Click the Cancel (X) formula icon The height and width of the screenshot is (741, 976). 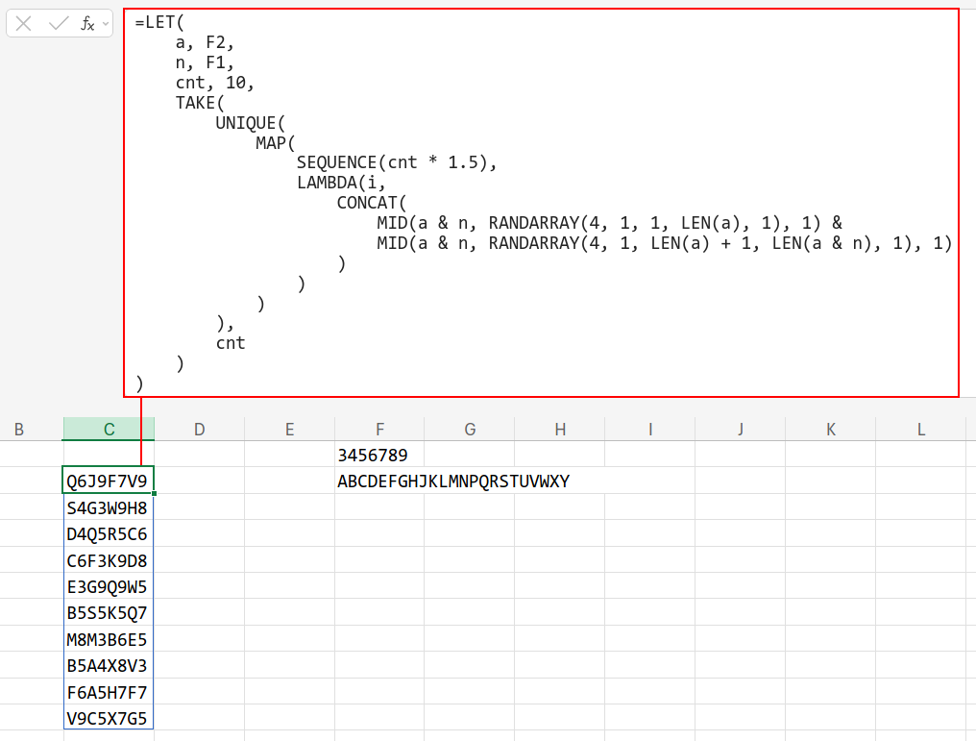coord(24,24)
